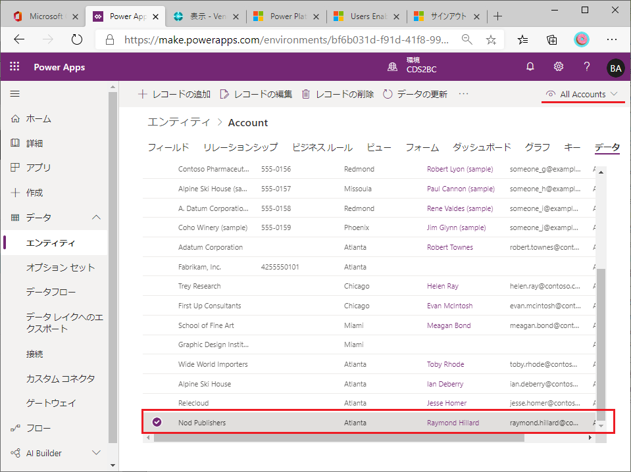The height and width of the screenshot is (472, 631).
Task: Switch to the リレーションシップ tab
Action: pos(241,147)
